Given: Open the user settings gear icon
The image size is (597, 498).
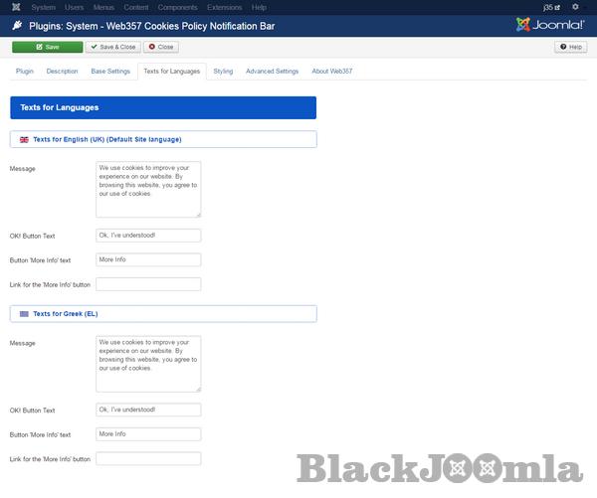Looking at the screenshot, I should 574,7.
